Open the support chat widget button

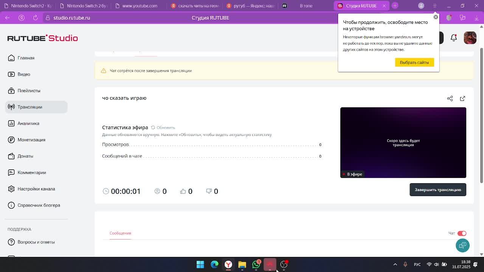pyautogui.click(x=462, y=245)
